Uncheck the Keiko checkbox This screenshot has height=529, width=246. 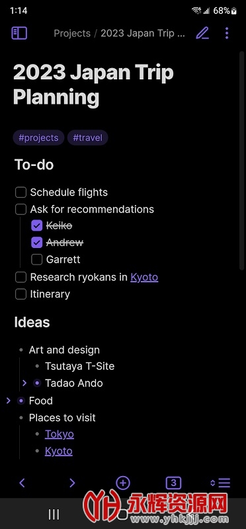[x=37, y=225]
